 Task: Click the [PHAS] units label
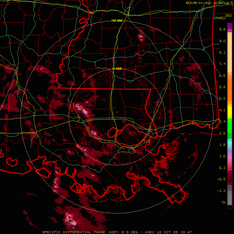click(x=220, y=18)
